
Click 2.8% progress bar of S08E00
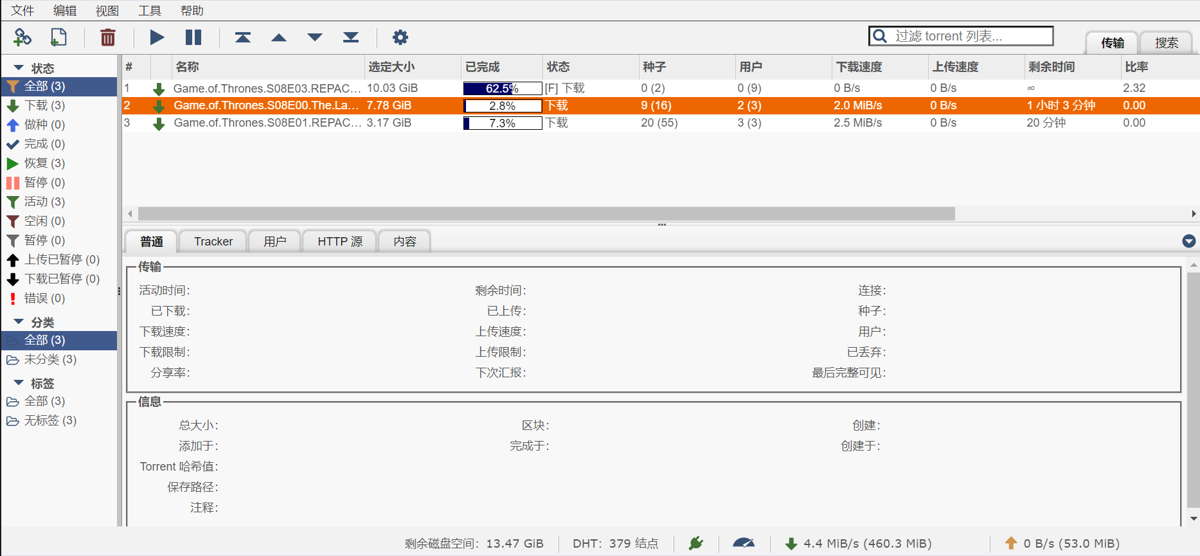point(503,105)
